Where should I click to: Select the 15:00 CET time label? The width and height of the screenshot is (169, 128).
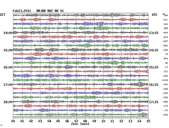[8, 50]
